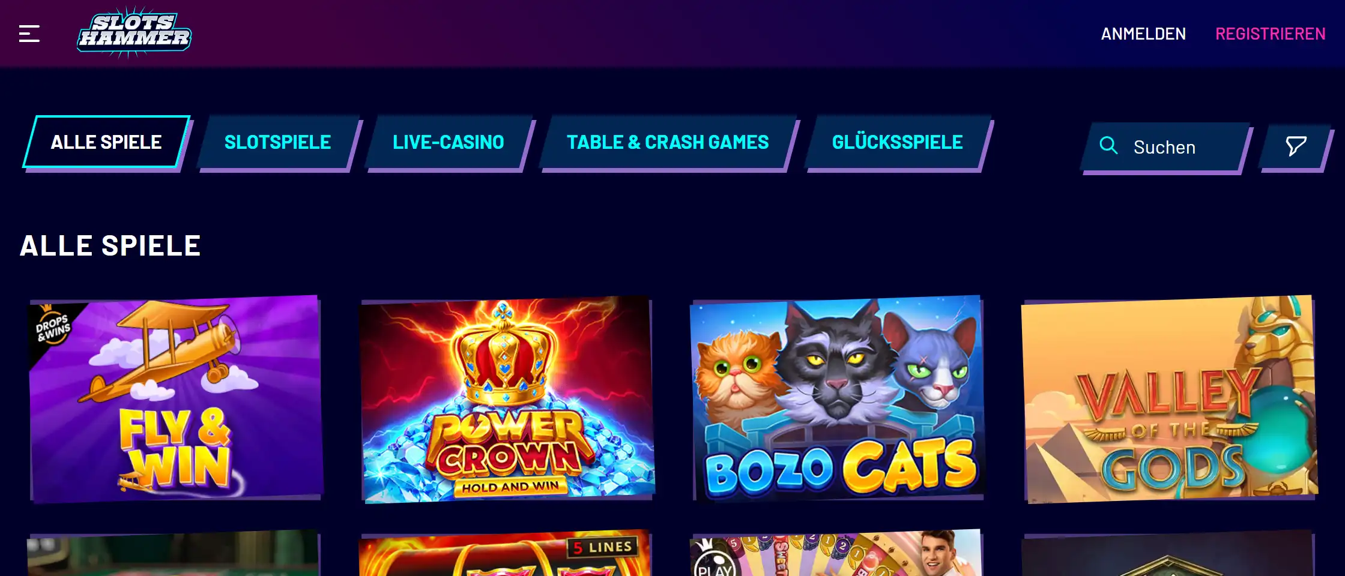
Task: Click the search magnifier icon
Action: coord(1108,146)
